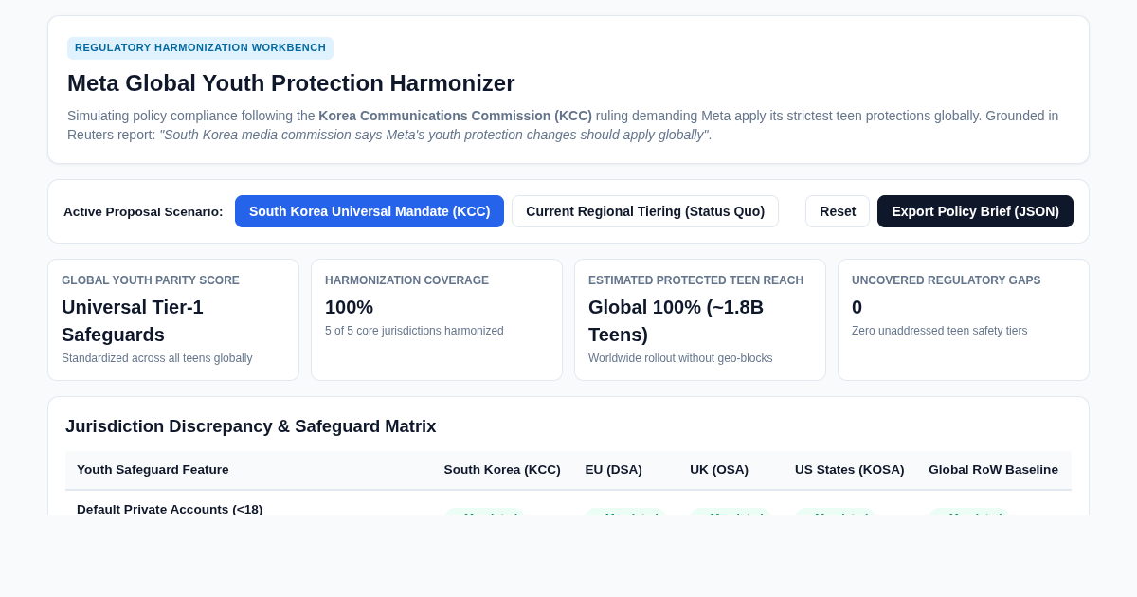The image size is (1137, 597).
Task: Export Policy Brief (JSON)
Action: [x=975, y=211]
